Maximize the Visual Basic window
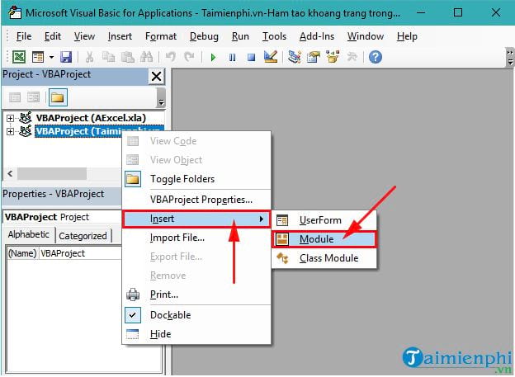 (458, 13)
